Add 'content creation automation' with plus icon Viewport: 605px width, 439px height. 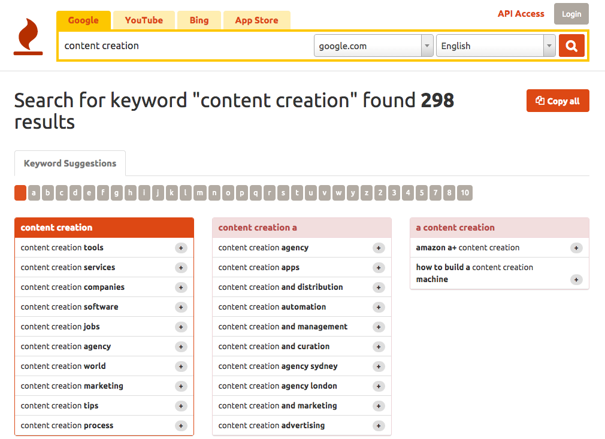tap(379, 307)
